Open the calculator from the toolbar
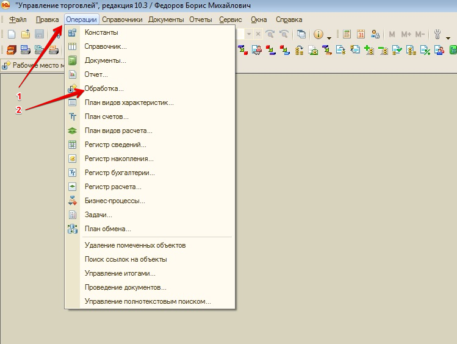The height and width of the screenshot is (344, 457). point(347,34)
